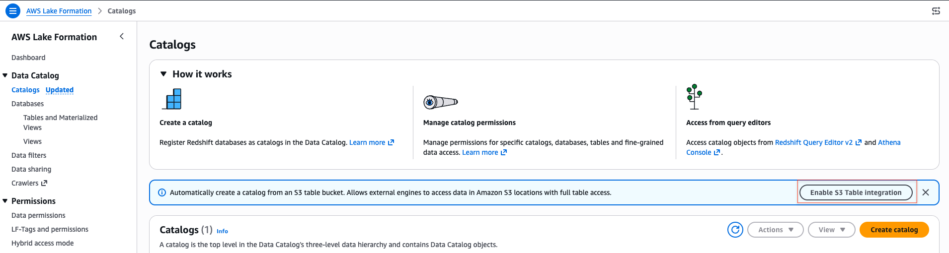Viewport: 949px width, 253px height.
Task: Open the hamburger navigation menu icon
Action: [x=13, y=10]
